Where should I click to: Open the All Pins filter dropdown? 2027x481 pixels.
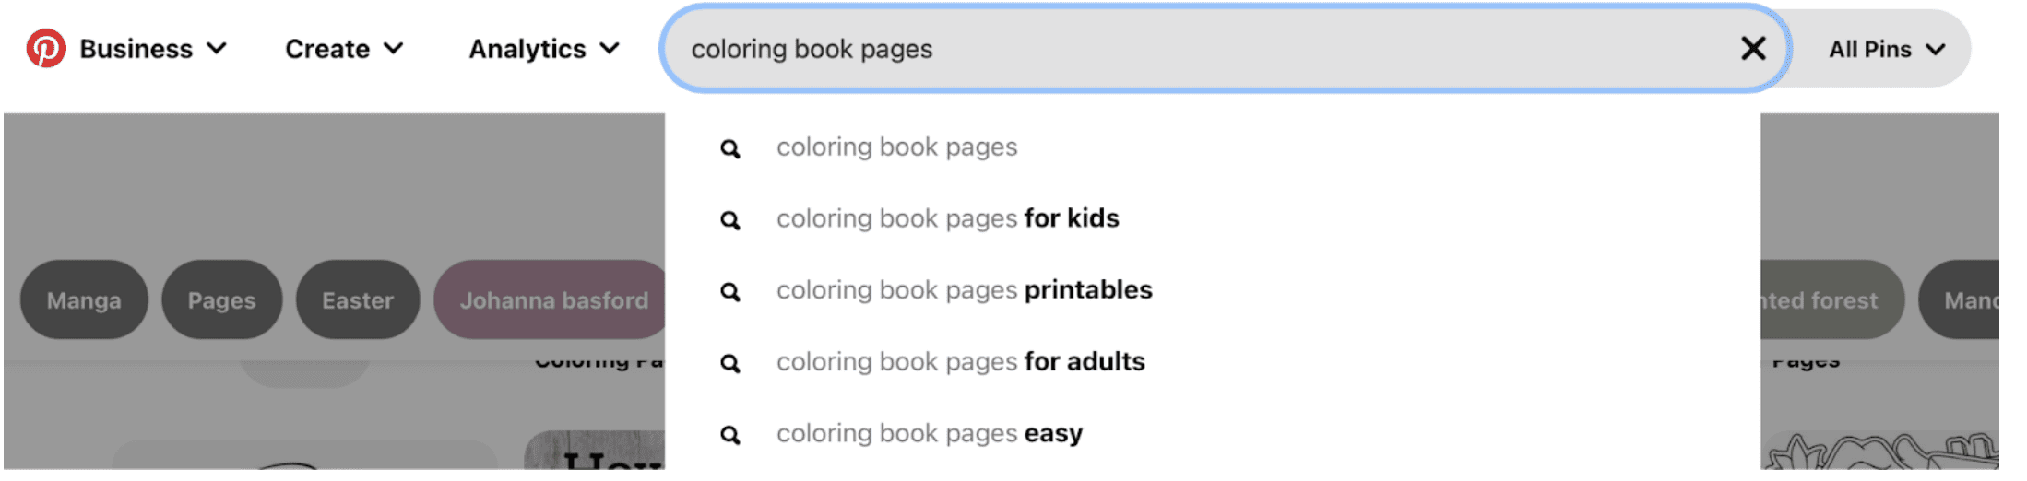pos(1887,49)
